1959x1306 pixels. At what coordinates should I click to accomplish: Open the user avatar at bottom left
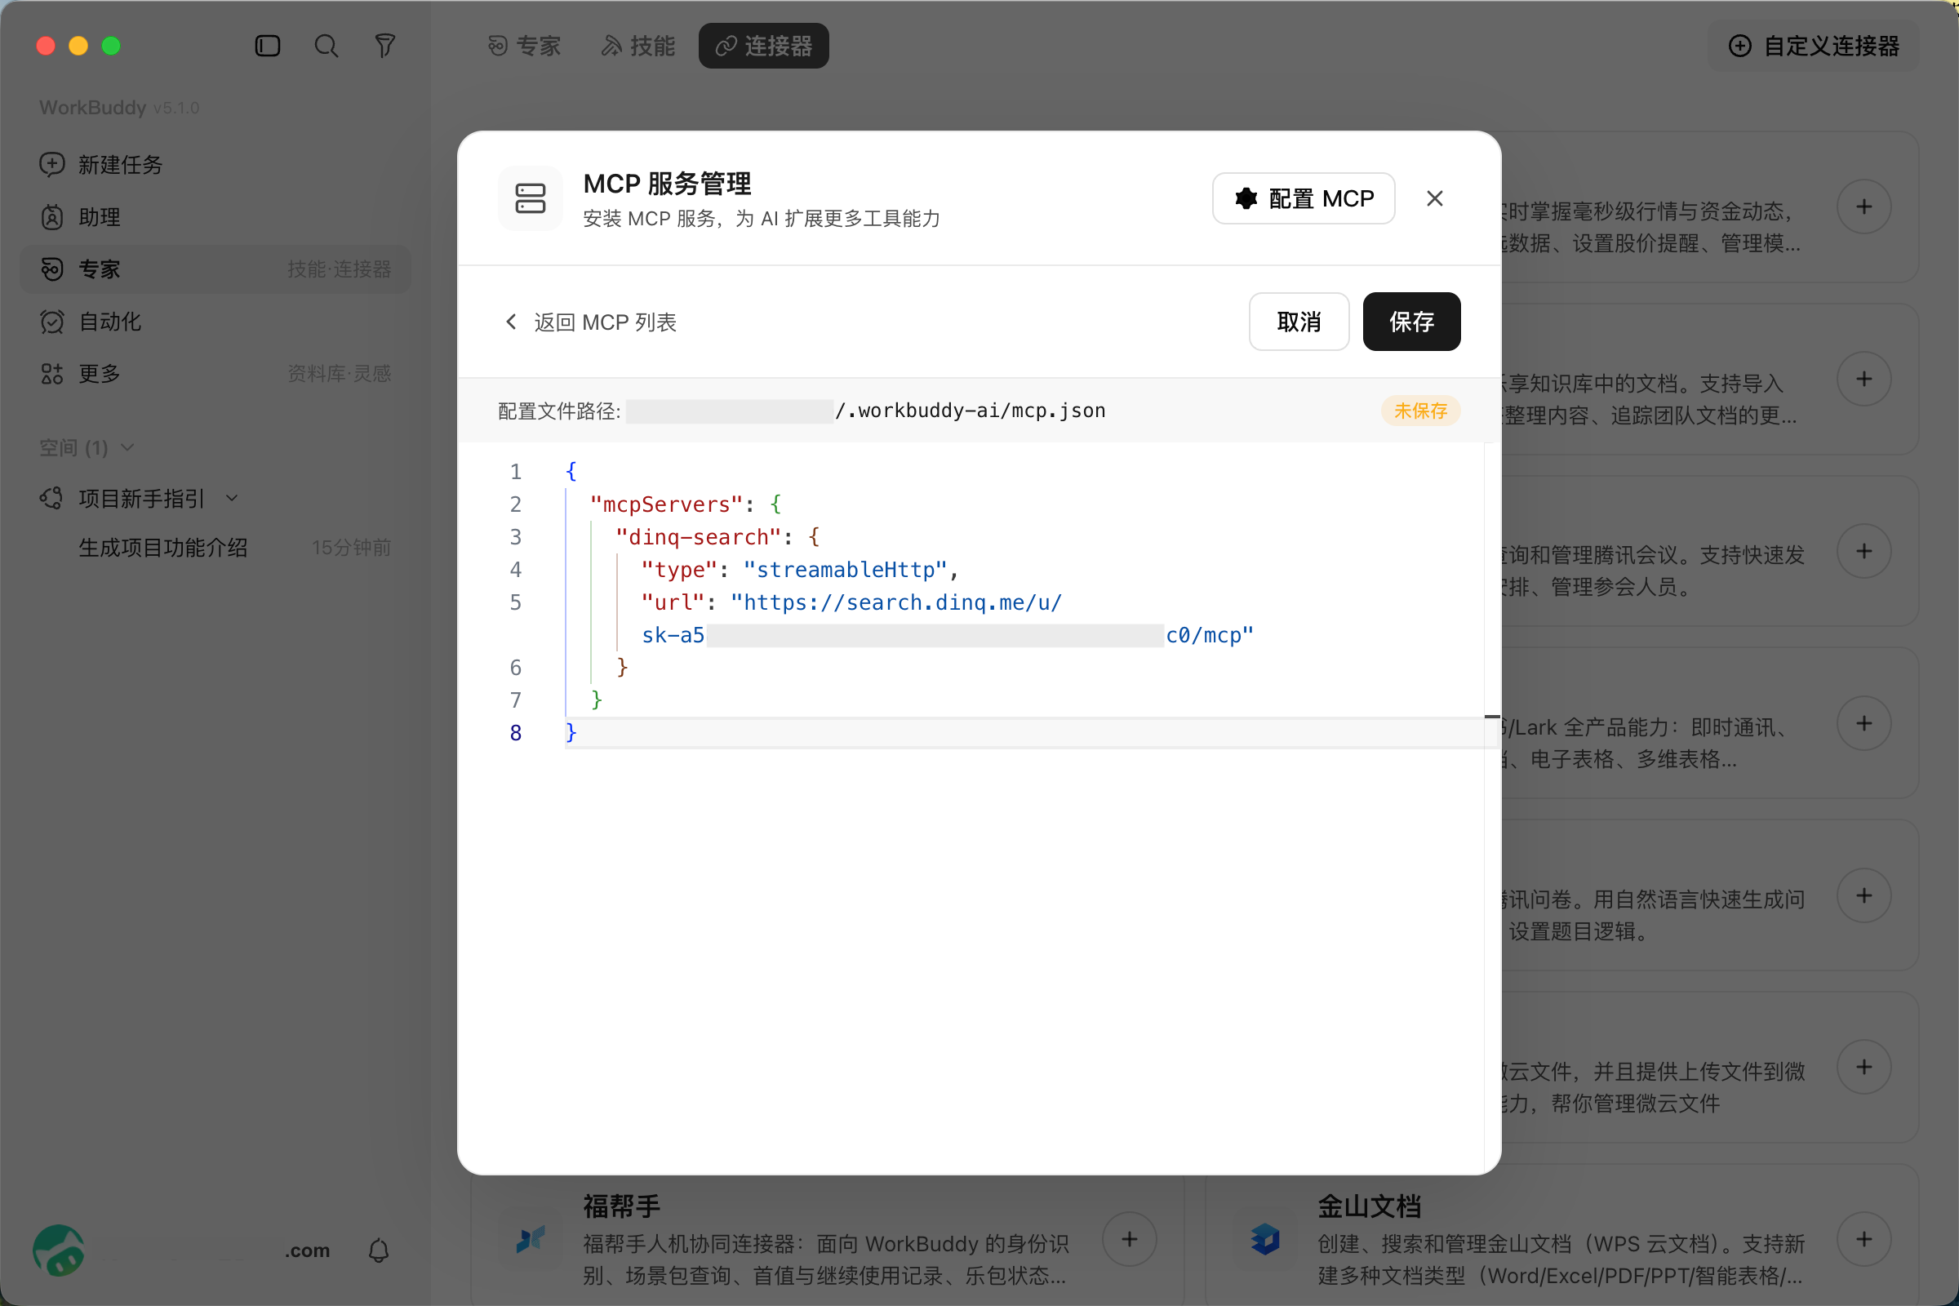click(x=58, y=1250)
